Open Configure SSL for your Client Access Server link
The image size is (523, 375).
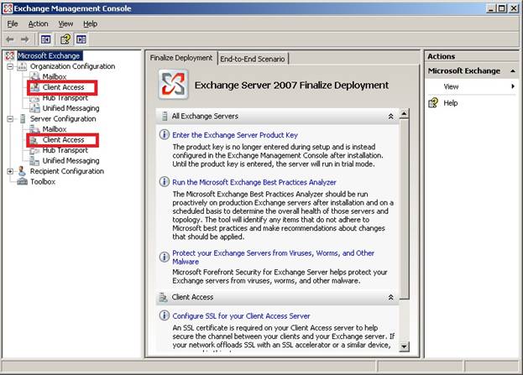point(241,315)
